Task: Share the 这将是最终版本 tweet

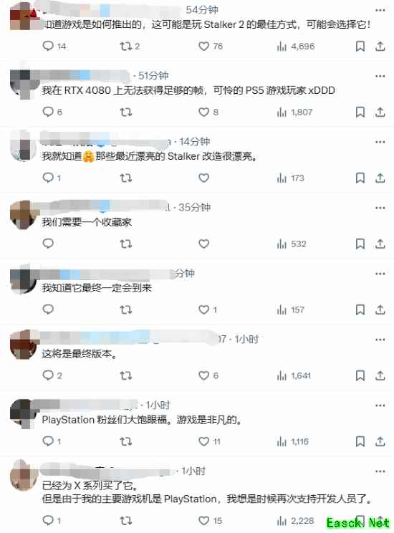Action: [x=380, y=375]
